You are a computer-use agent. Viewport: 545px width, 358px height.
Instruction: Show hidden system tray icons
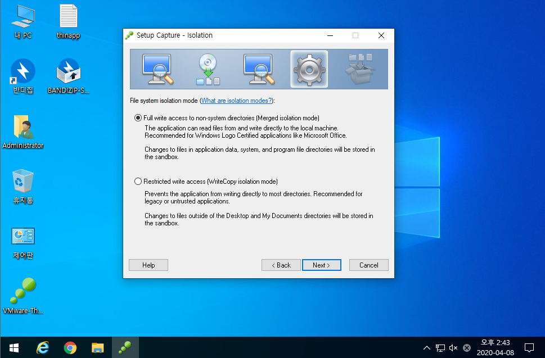[427, 347]
